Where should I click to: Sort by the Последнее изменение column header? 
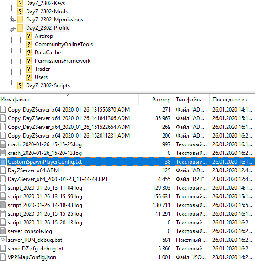click(x=232, y=100)
